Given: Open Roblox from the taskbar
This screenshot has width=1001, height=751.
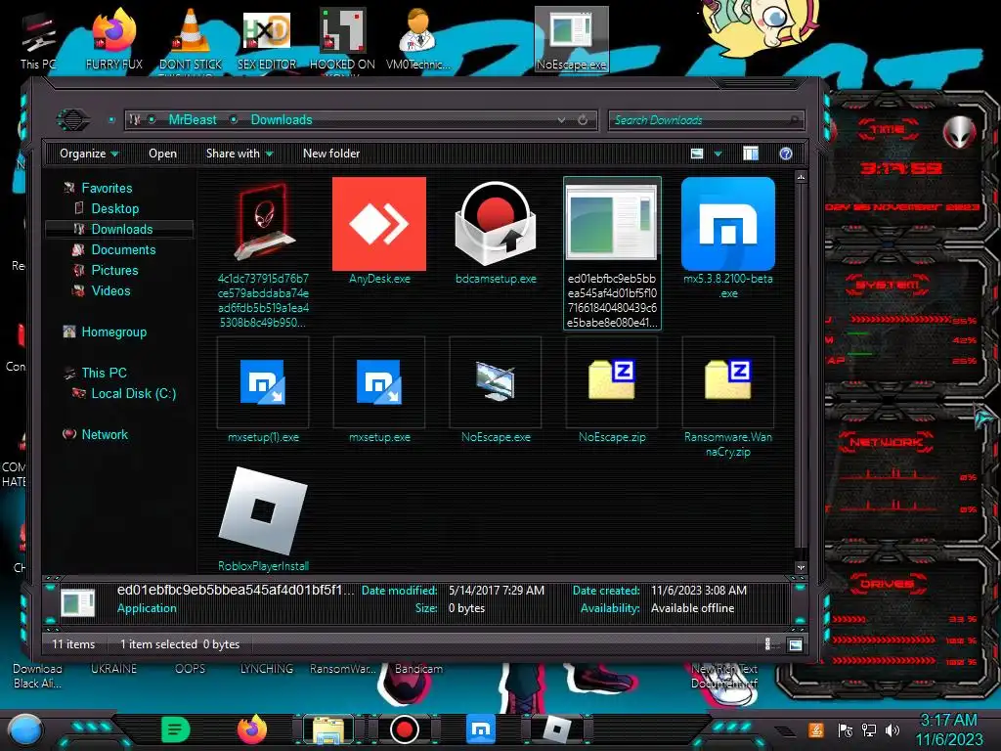Looking at the screenshot, I should 556,729.
